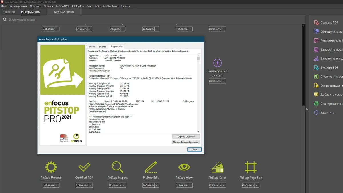Select the Certified PDF checkmark icon
The width and height of the screenshot is (343, 193).
click(84, 167)
